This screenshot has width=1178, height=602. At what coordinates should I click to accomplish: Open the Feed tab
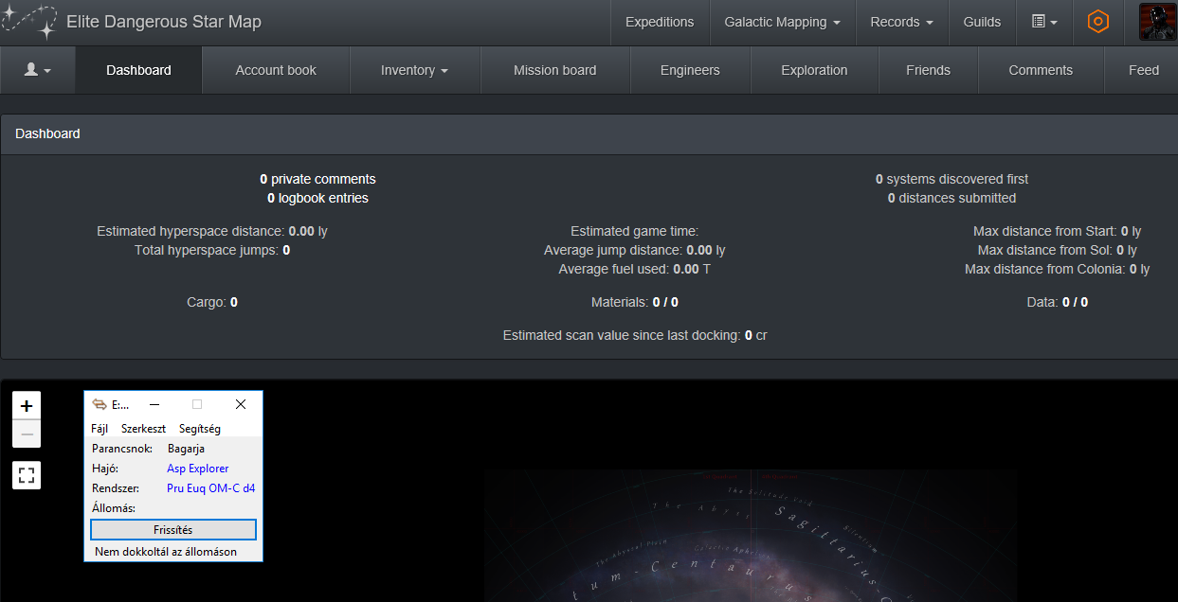[1143, 70]
